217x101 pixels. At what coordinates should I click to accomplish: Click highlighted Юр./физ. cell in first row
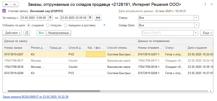96,55
